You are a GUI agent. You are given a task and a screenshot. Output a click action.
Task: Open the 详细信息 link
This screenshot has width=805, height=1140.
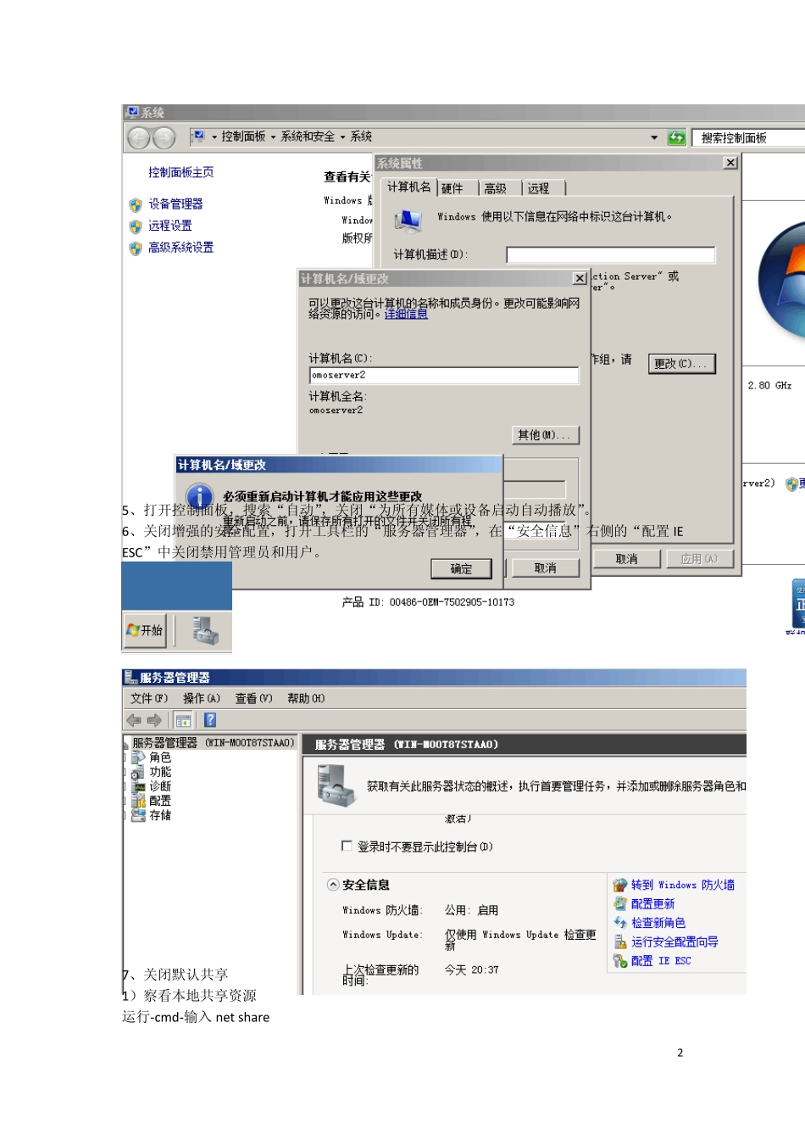pyautogui.click(x=406, y=314)
